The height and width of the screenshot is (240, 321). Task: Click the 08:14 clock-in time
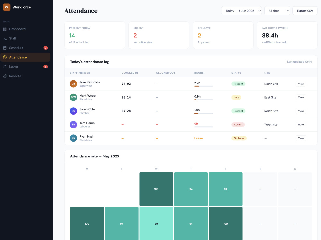point(126,97)
